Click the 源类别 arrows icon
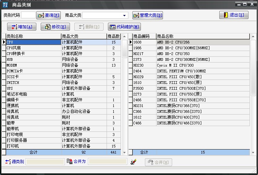The image size is (258, 175). point(8,162)
